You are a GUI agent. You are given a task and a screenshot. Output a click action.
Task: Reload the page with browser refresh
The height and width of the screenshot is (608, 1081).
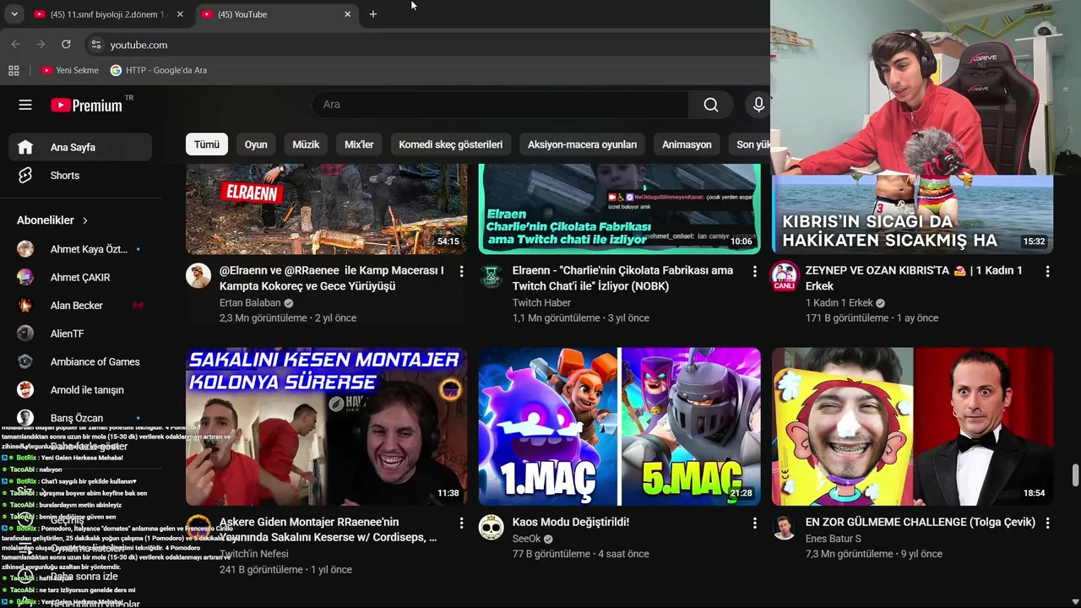(66, 45)
